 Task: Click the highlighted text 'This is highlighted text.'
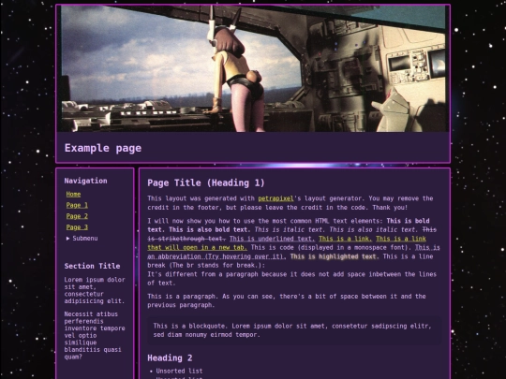click(x=335, y=256)
